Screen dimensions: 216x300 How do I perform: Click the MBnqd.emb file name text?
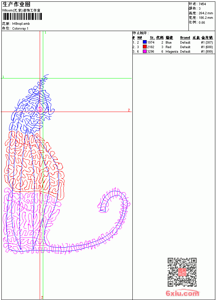21,24
